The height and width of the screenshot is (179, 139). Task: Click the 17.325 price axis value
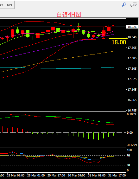coord(132,79)
